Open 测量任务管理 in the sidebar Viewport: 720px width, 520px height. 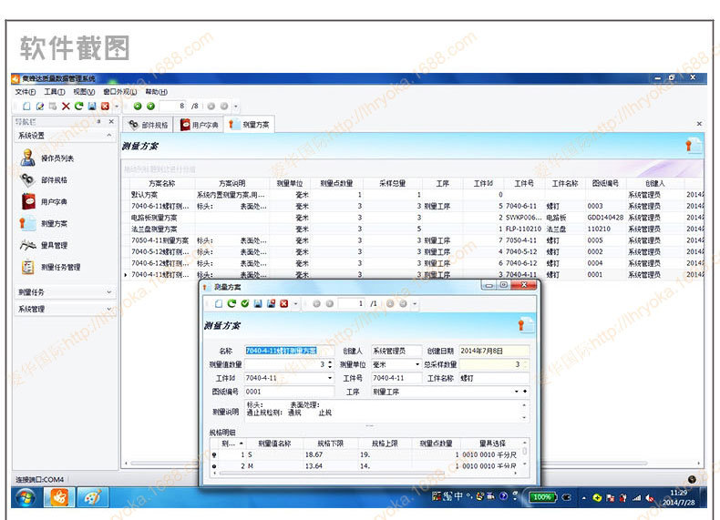click(x=60, y=267)
